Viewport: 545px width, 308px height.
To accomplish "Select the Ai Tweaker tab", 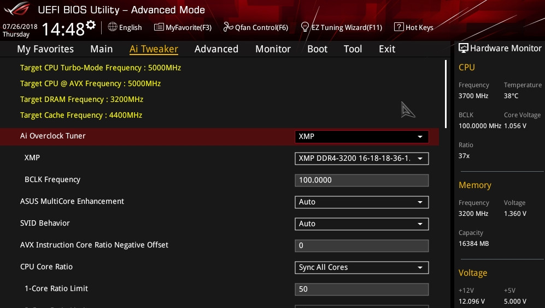I will [154, 49].
